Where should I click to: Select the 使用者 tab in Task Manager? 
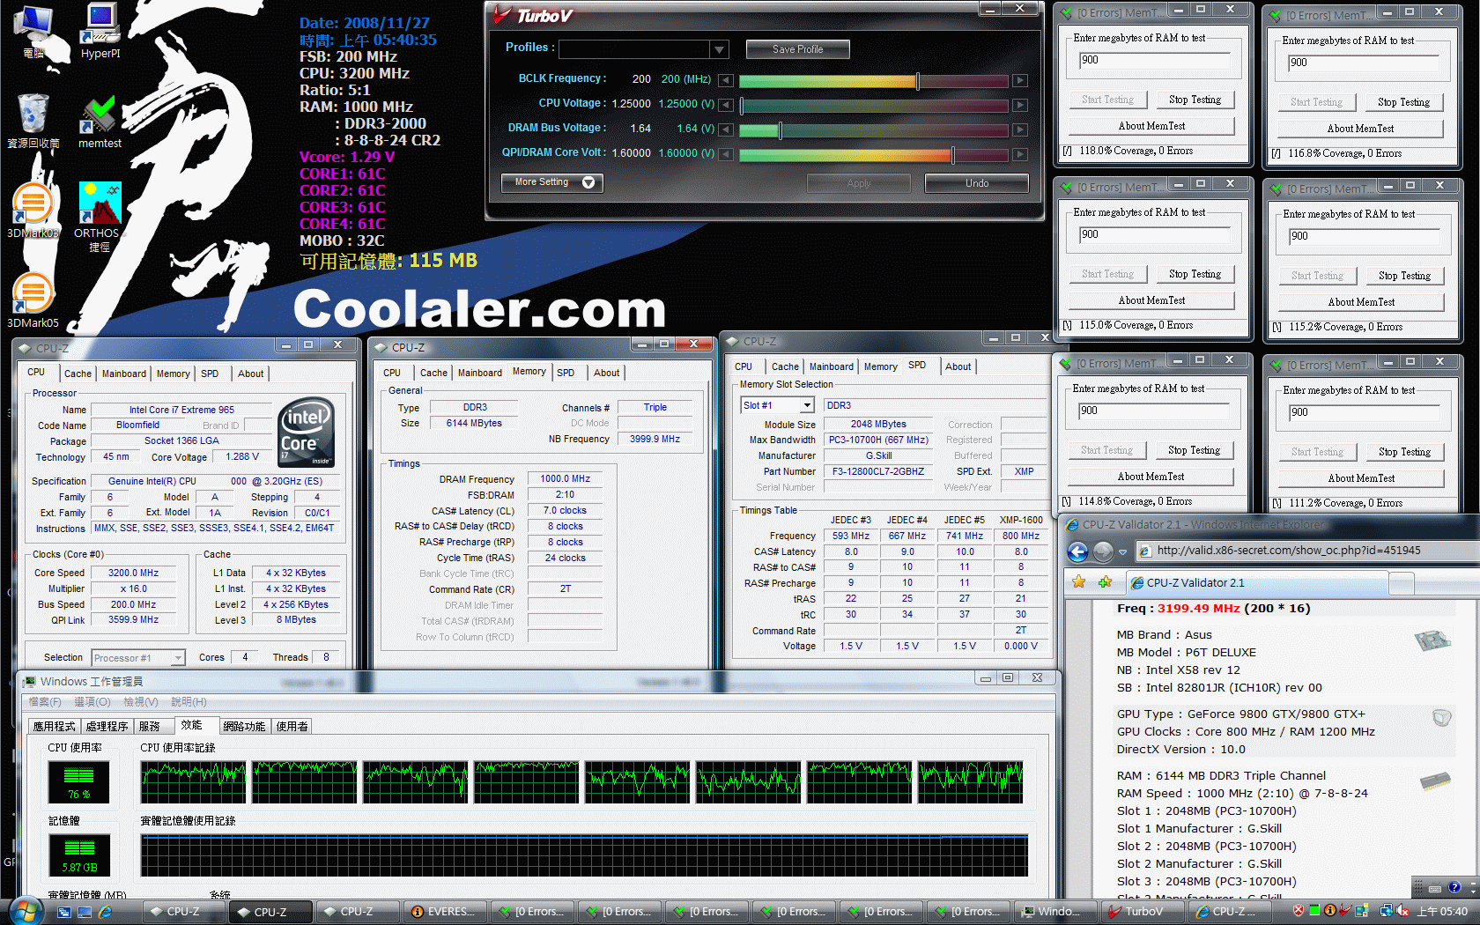[x=292, y=726]
